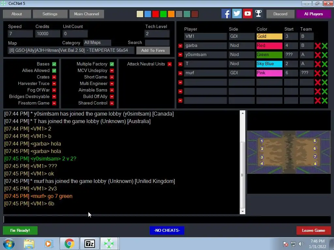Pick the orange chat color swatch
334x250 pixels.
coord(171,14)
